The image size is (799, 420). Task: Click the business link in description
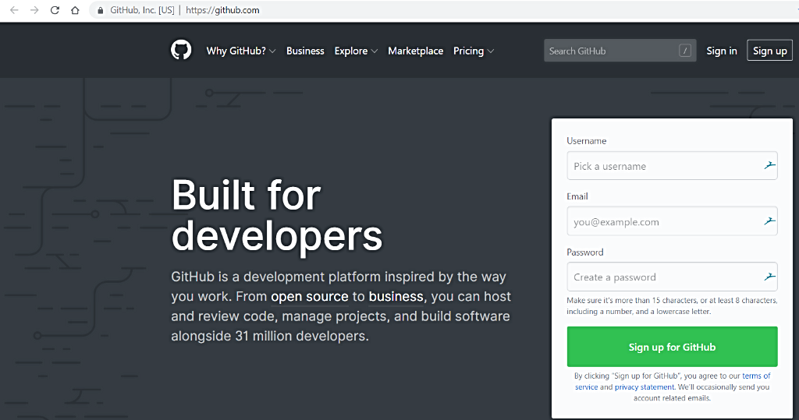[x=396, y=296]
